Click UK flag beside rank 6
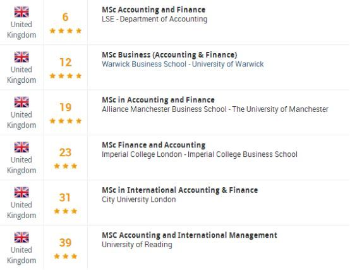The image size is (350, 270). coord(21,12)
